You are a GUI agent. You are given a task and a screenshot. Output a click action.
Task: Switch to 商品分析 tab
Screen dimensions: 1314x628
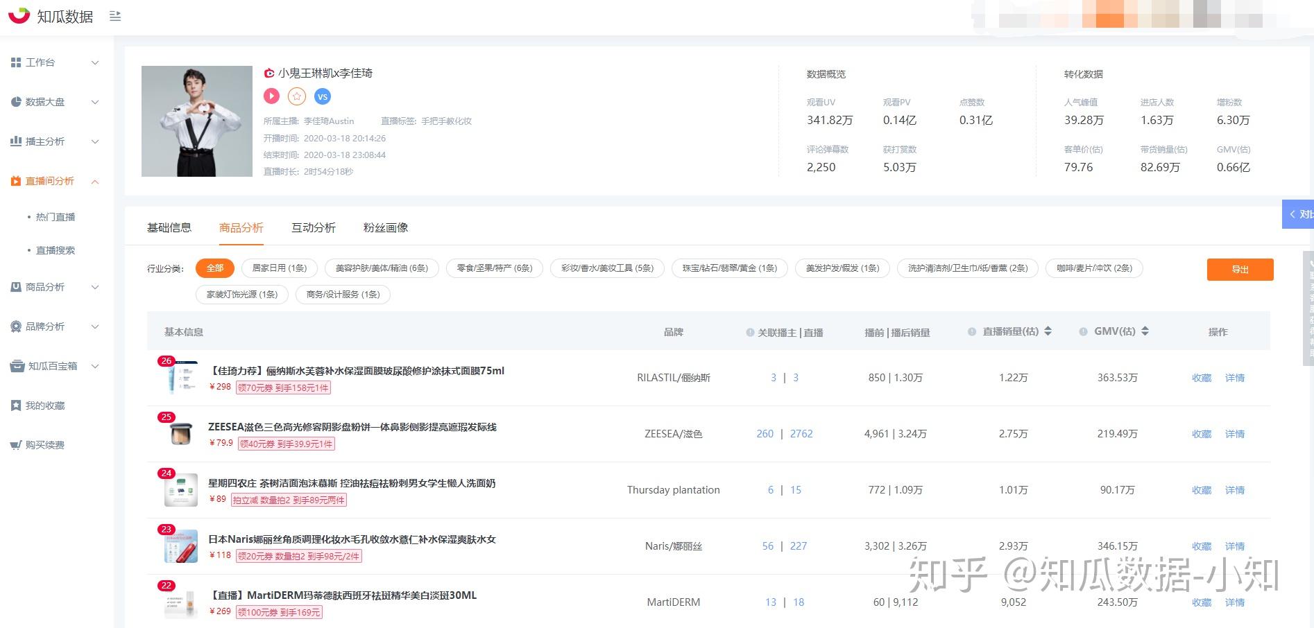[241, 227]
